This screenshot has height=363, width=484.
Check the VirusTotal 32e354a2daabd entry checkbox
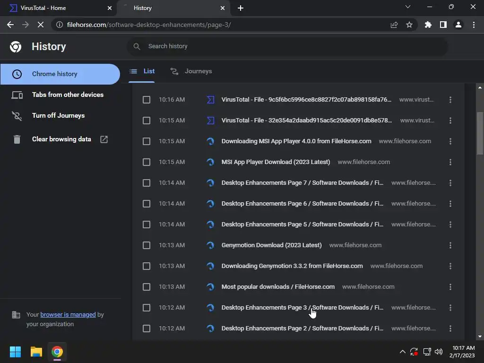tap(147, 121)
